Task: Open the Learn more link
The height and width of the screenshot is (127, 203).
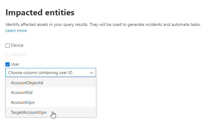Action: click(x=16, y=30)
